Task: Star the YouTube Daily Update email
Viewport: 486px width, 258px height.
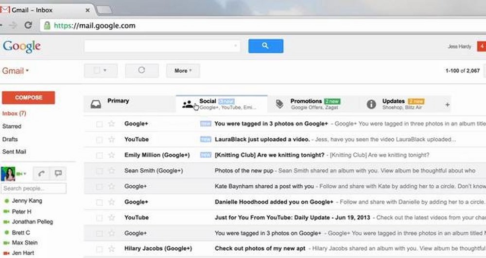Action: point(112,217)
